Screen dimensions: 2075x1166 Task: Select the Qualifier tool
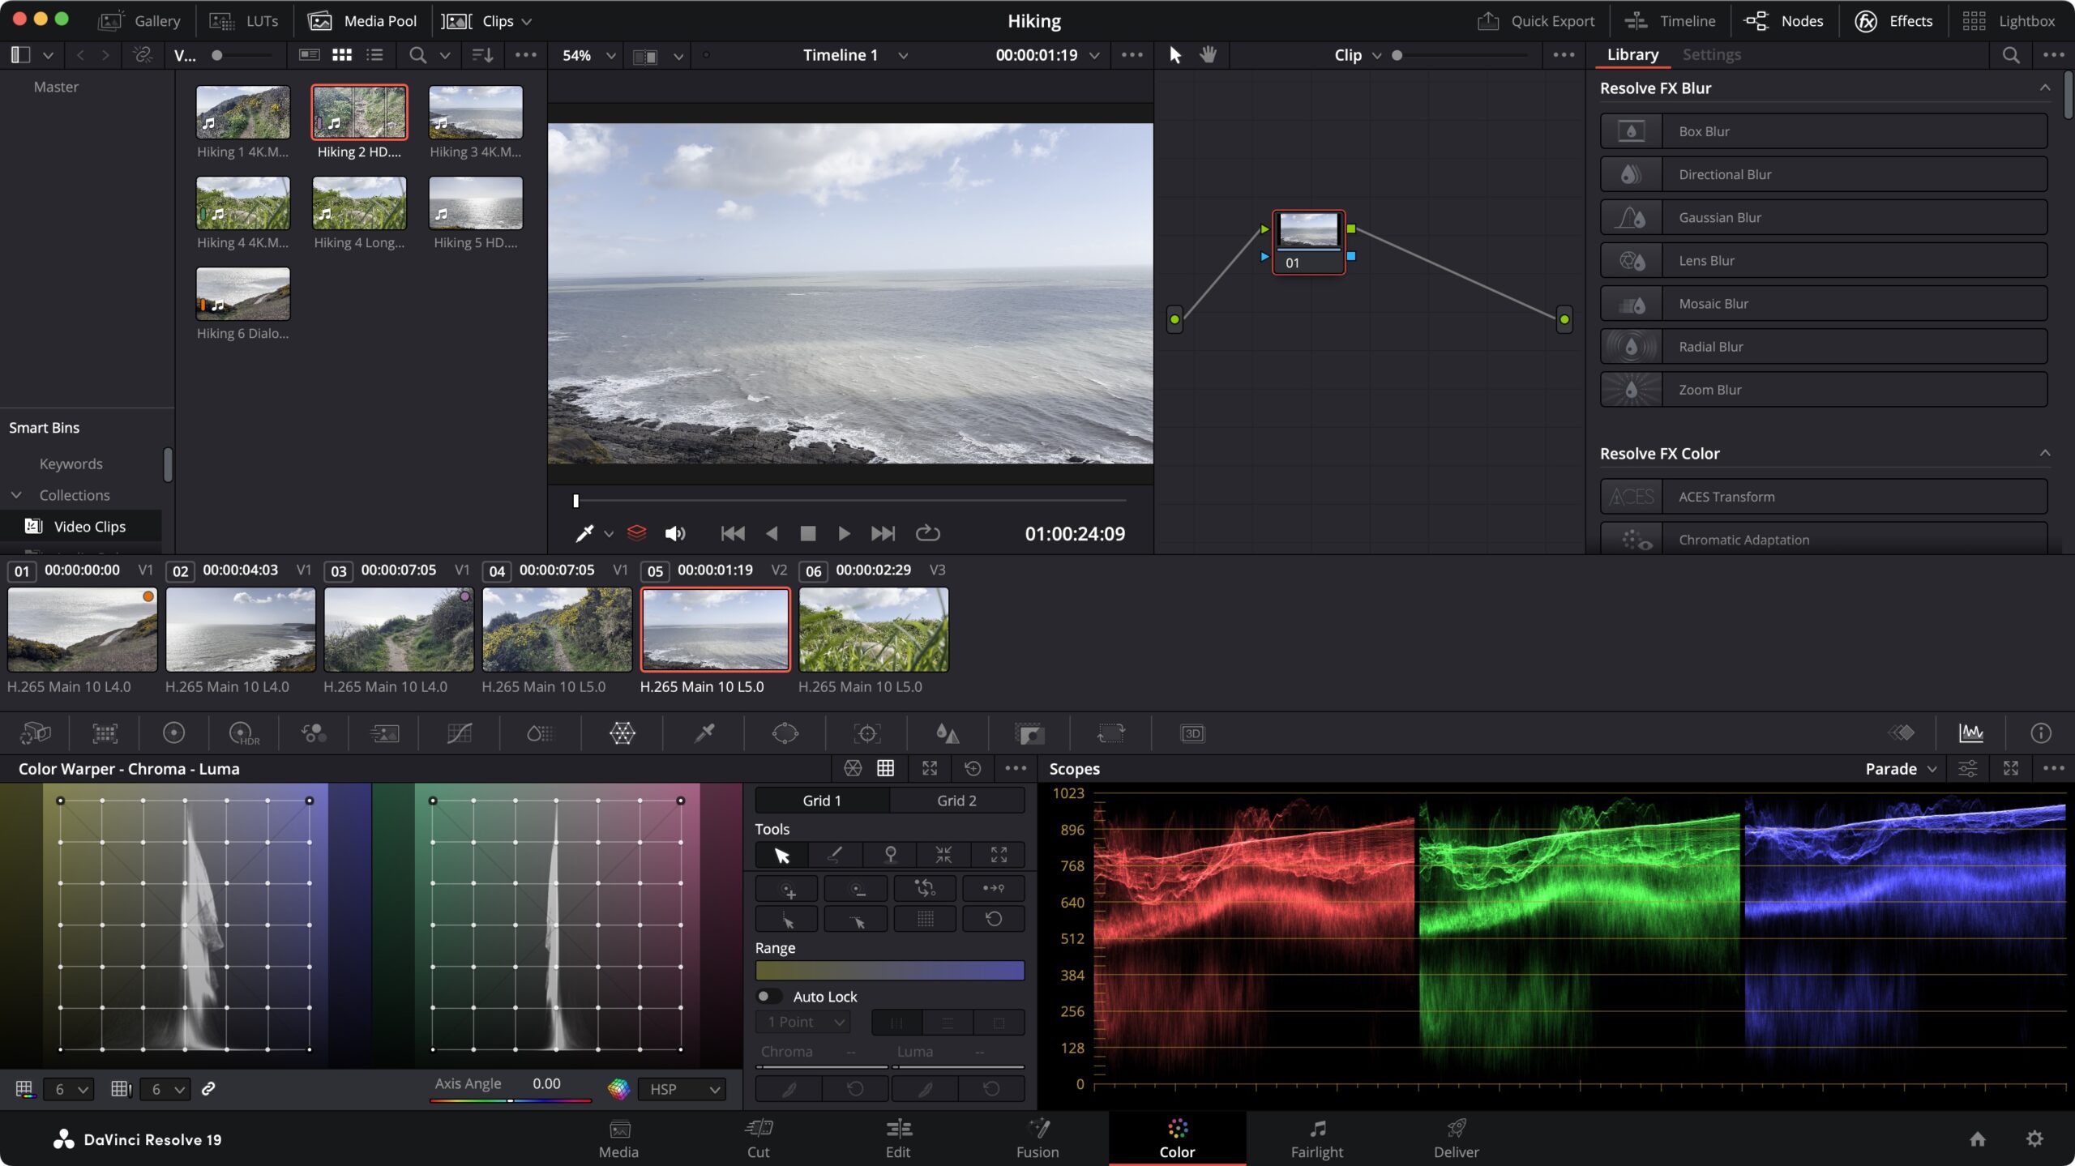pos(703,733)
